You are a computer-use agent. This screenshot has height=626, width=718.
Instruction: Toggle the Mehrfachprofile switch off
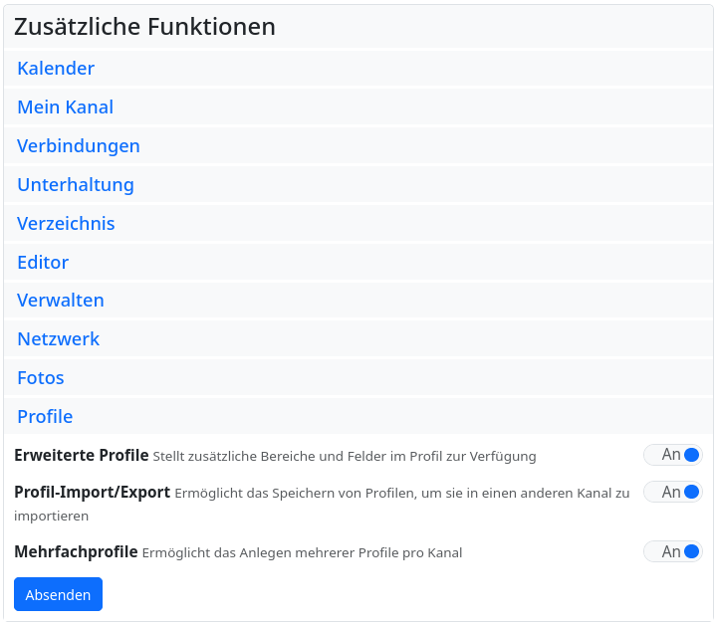[x=673, y=551]
